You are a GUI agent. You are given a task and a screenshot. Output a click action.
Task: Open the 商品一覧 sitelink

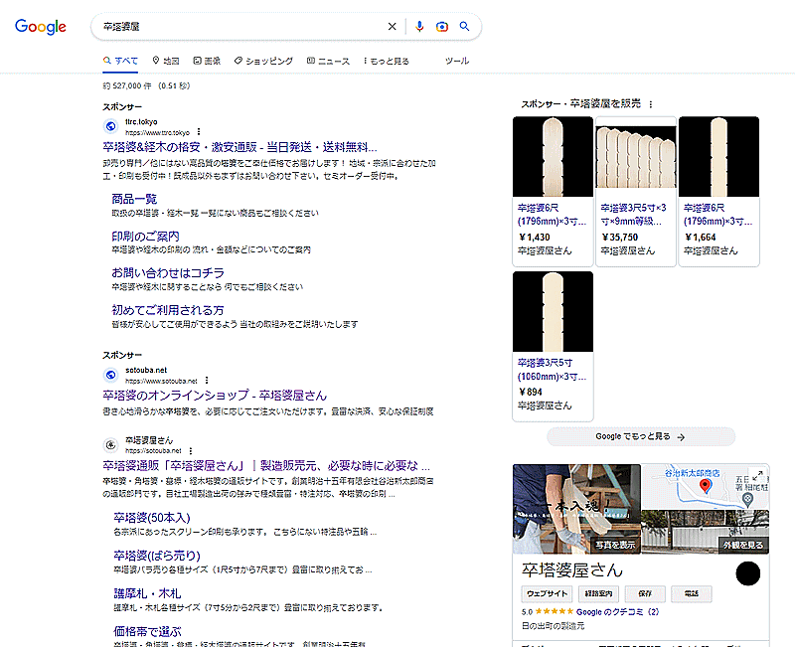pyautogui.click(x=134, y=199)
